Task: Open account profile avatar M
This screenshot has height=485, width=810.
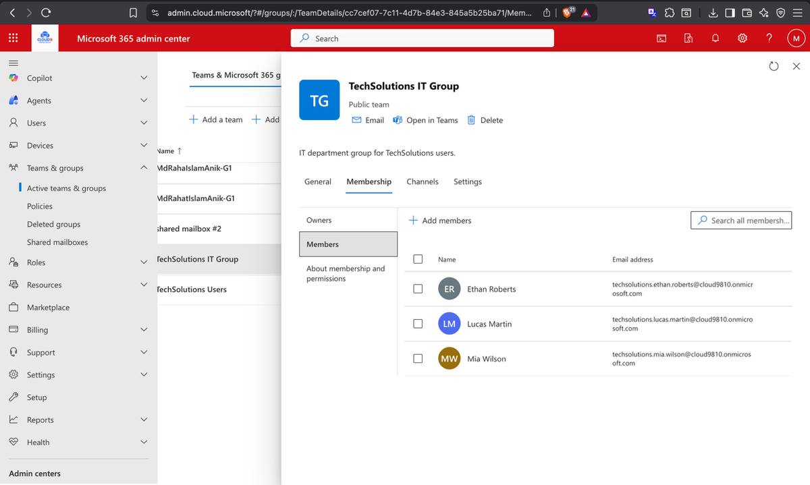Action: pyautogui.click(x=796, y=38)
